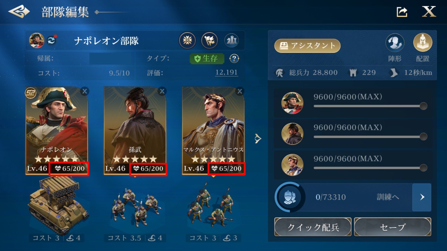Click the クイック配兵 button
The width and height of the screenshot is (447, 251).
pyautogui.click(x=313, y=227)
